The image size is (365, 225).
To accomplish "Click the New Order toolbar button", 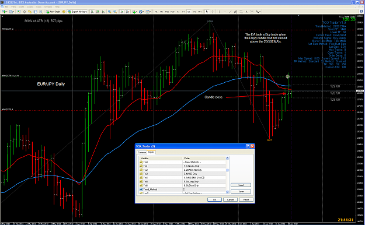I will [53, 12].
